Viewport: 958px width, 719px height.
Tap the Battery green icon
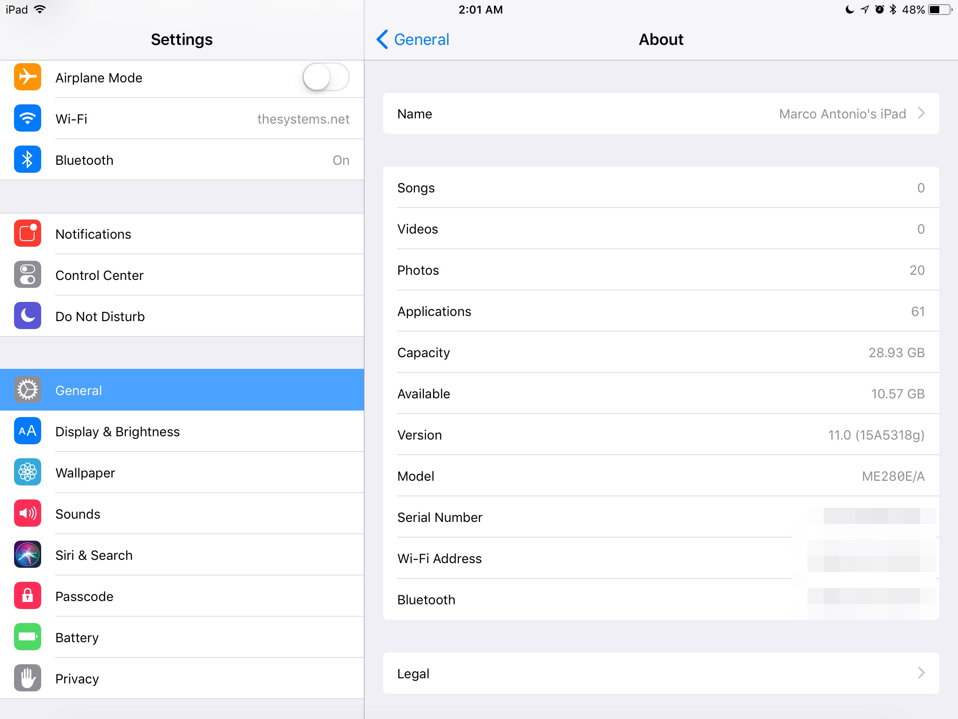click(x=28, y=637)
